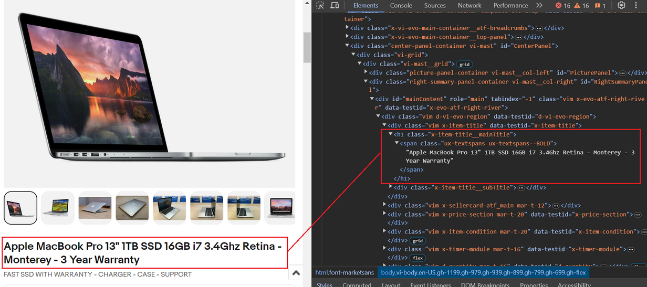Click the eBay page vertical scrollbar thumb
The width and height of the screenshot is (647, 287).
click(307, 47)
